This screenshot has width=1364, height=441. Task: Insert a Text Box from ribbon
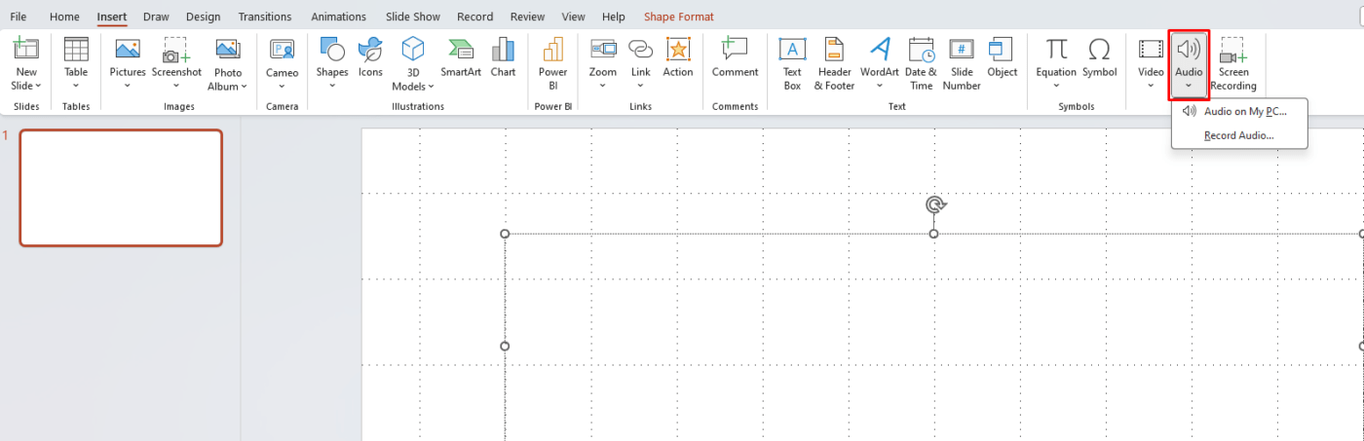[x=792, y=63]
